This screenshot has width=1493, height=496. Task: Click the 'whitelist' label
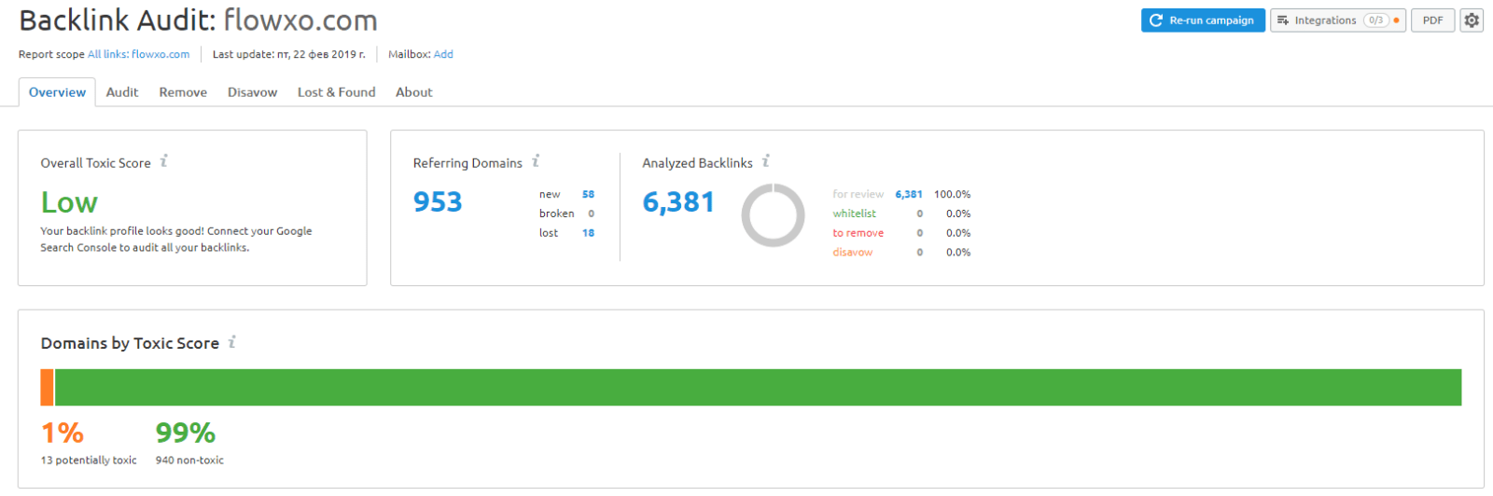click(x=855, y=214)
